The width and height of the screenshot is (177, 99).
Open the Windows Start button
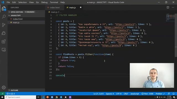point(2,97)
